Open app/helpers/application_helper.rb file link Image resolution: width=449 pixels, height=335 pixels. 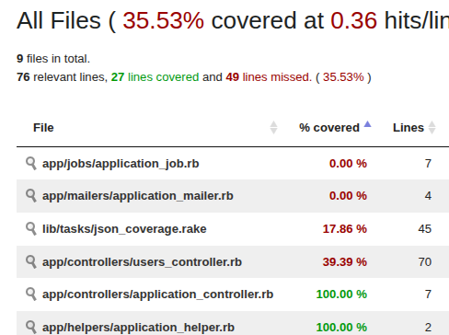tap(138, 328)
